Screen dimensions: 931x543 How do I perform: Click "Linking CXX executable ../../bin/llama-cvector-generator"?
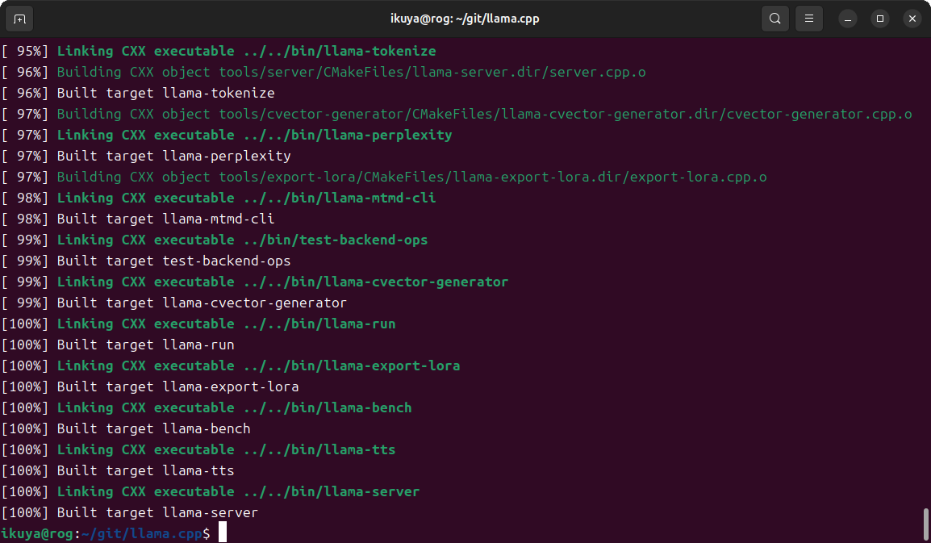tap(282, 282)
